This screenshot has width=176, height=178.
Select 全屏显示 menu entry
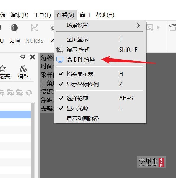click(100, 39)
